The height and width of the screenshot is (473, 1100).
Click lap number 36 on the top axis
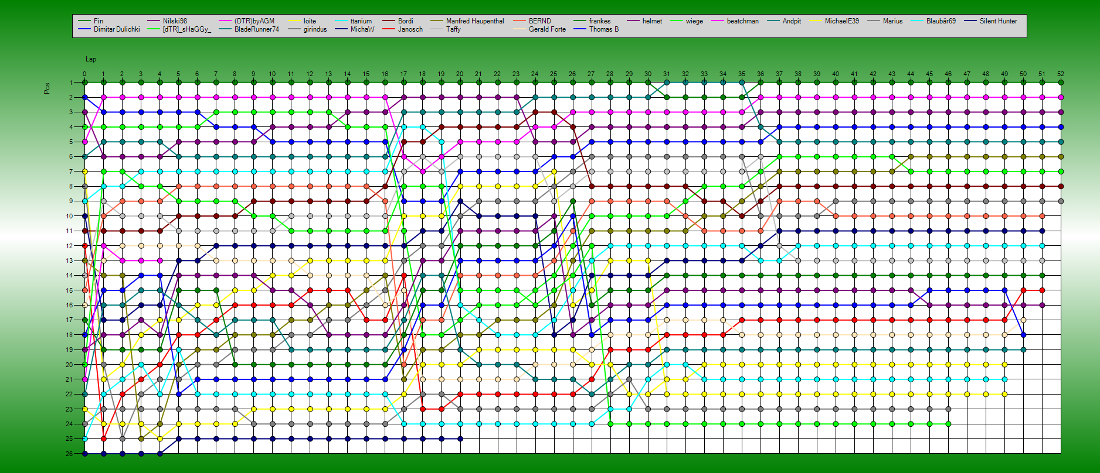(x=761, y=74)
